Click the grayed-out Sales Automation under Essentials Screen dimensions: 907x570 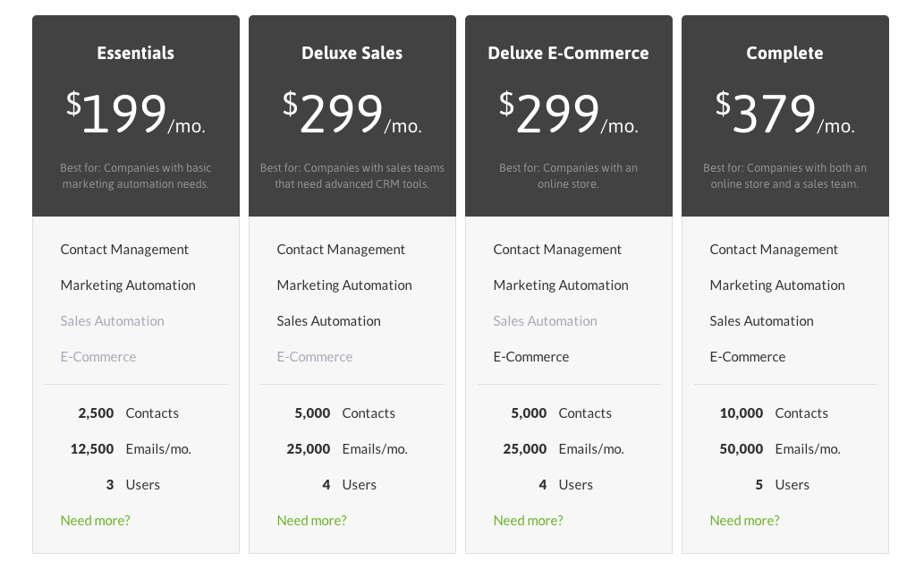[x=112, y=320]
